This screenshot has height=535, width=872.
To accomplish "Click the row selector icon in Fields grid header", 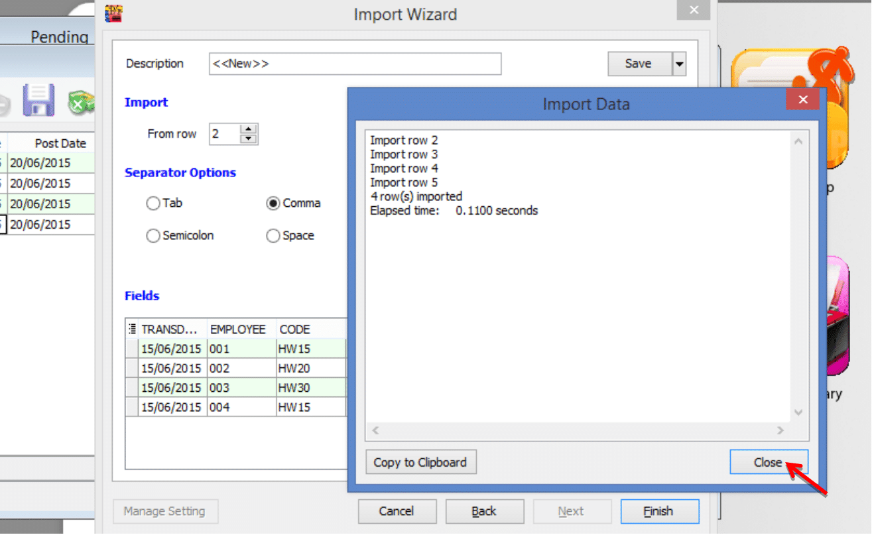I will point(133,329).
